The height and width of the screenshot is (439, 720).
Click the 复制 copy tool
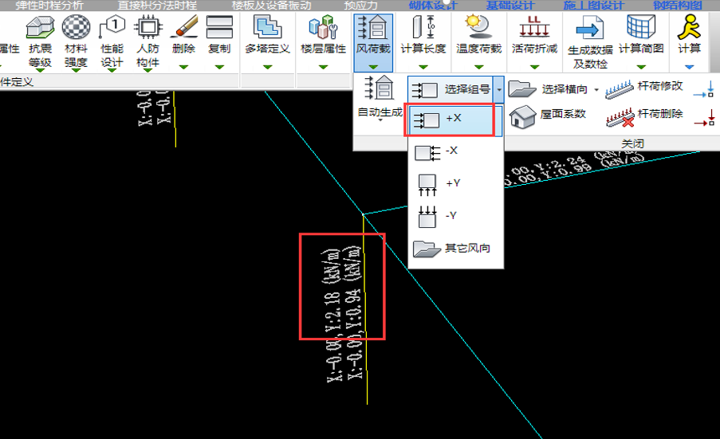[219, 41]
